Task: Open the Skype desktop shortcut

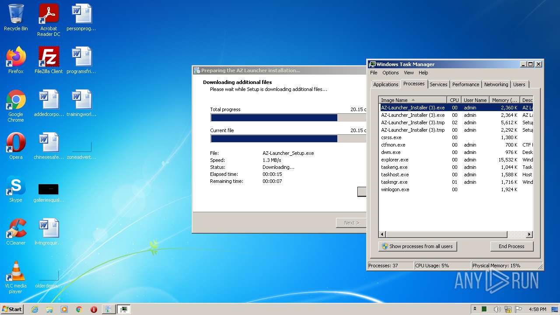Action: [16, 189]
